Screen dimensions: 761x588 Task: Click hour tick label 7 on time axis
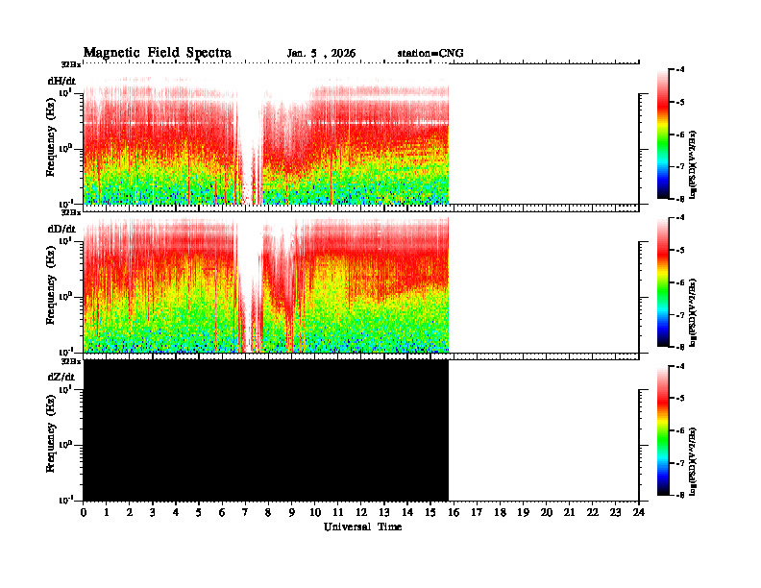245,513
